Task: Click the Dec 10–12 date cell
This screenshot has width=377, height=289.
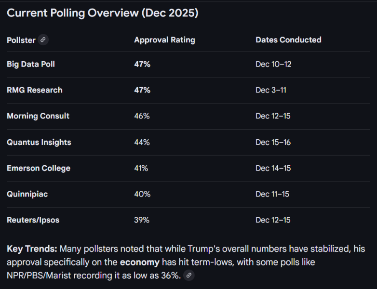Action: 273,64
